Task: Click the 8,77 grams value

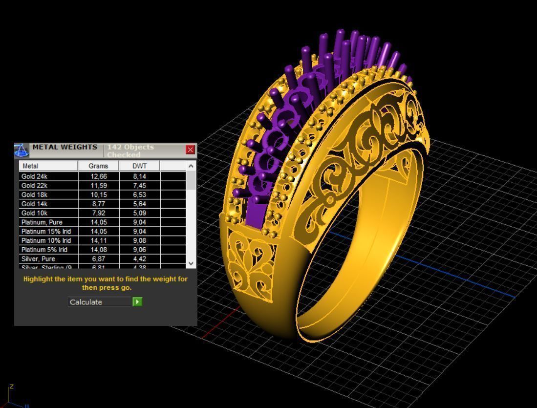Action: [99, 204]
